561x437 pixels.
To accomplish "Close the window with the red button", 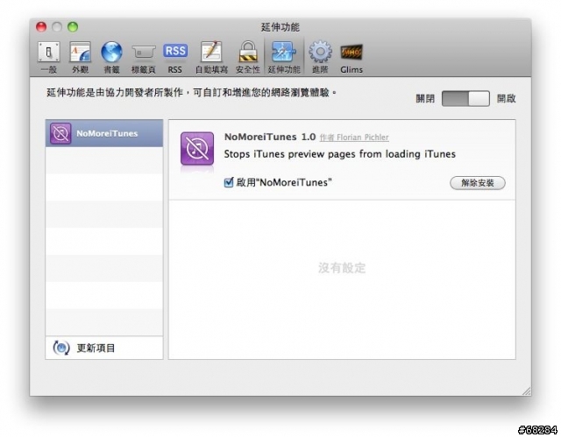I will pos(41,27).
